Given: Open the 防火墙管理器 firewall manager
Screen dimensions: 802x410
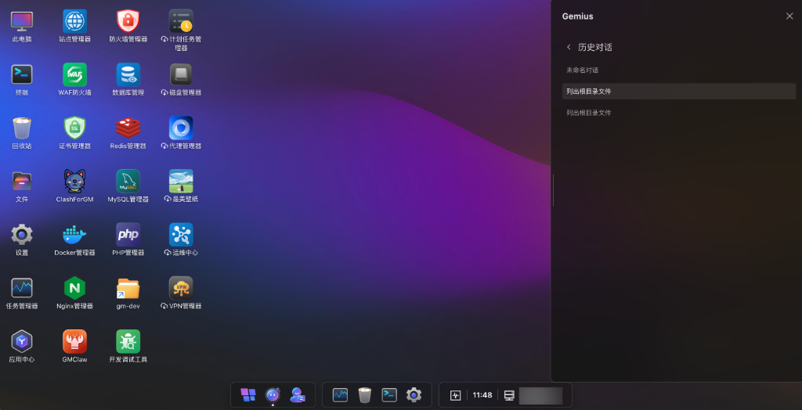Looking at the screenshot, I should (x=128, y=21).
